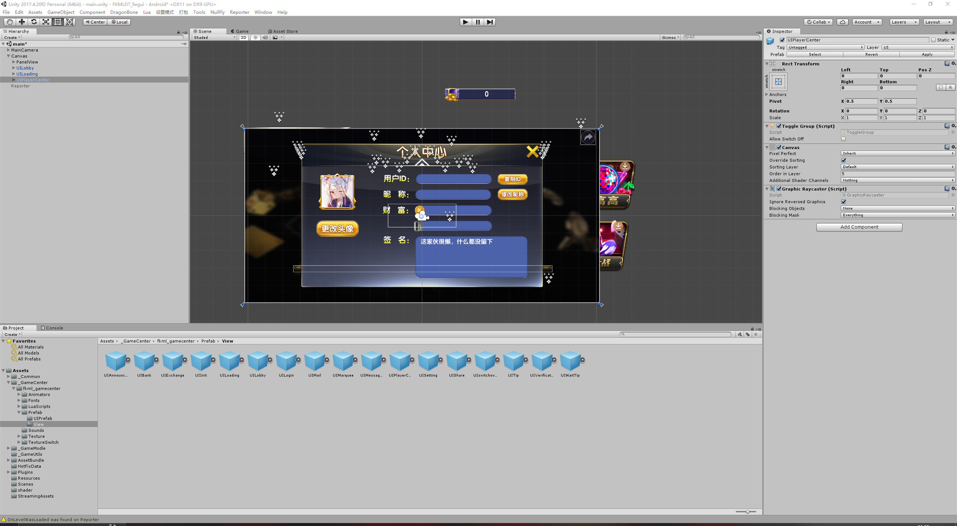
Task: Select the Move tool
Action: point(22,22)
